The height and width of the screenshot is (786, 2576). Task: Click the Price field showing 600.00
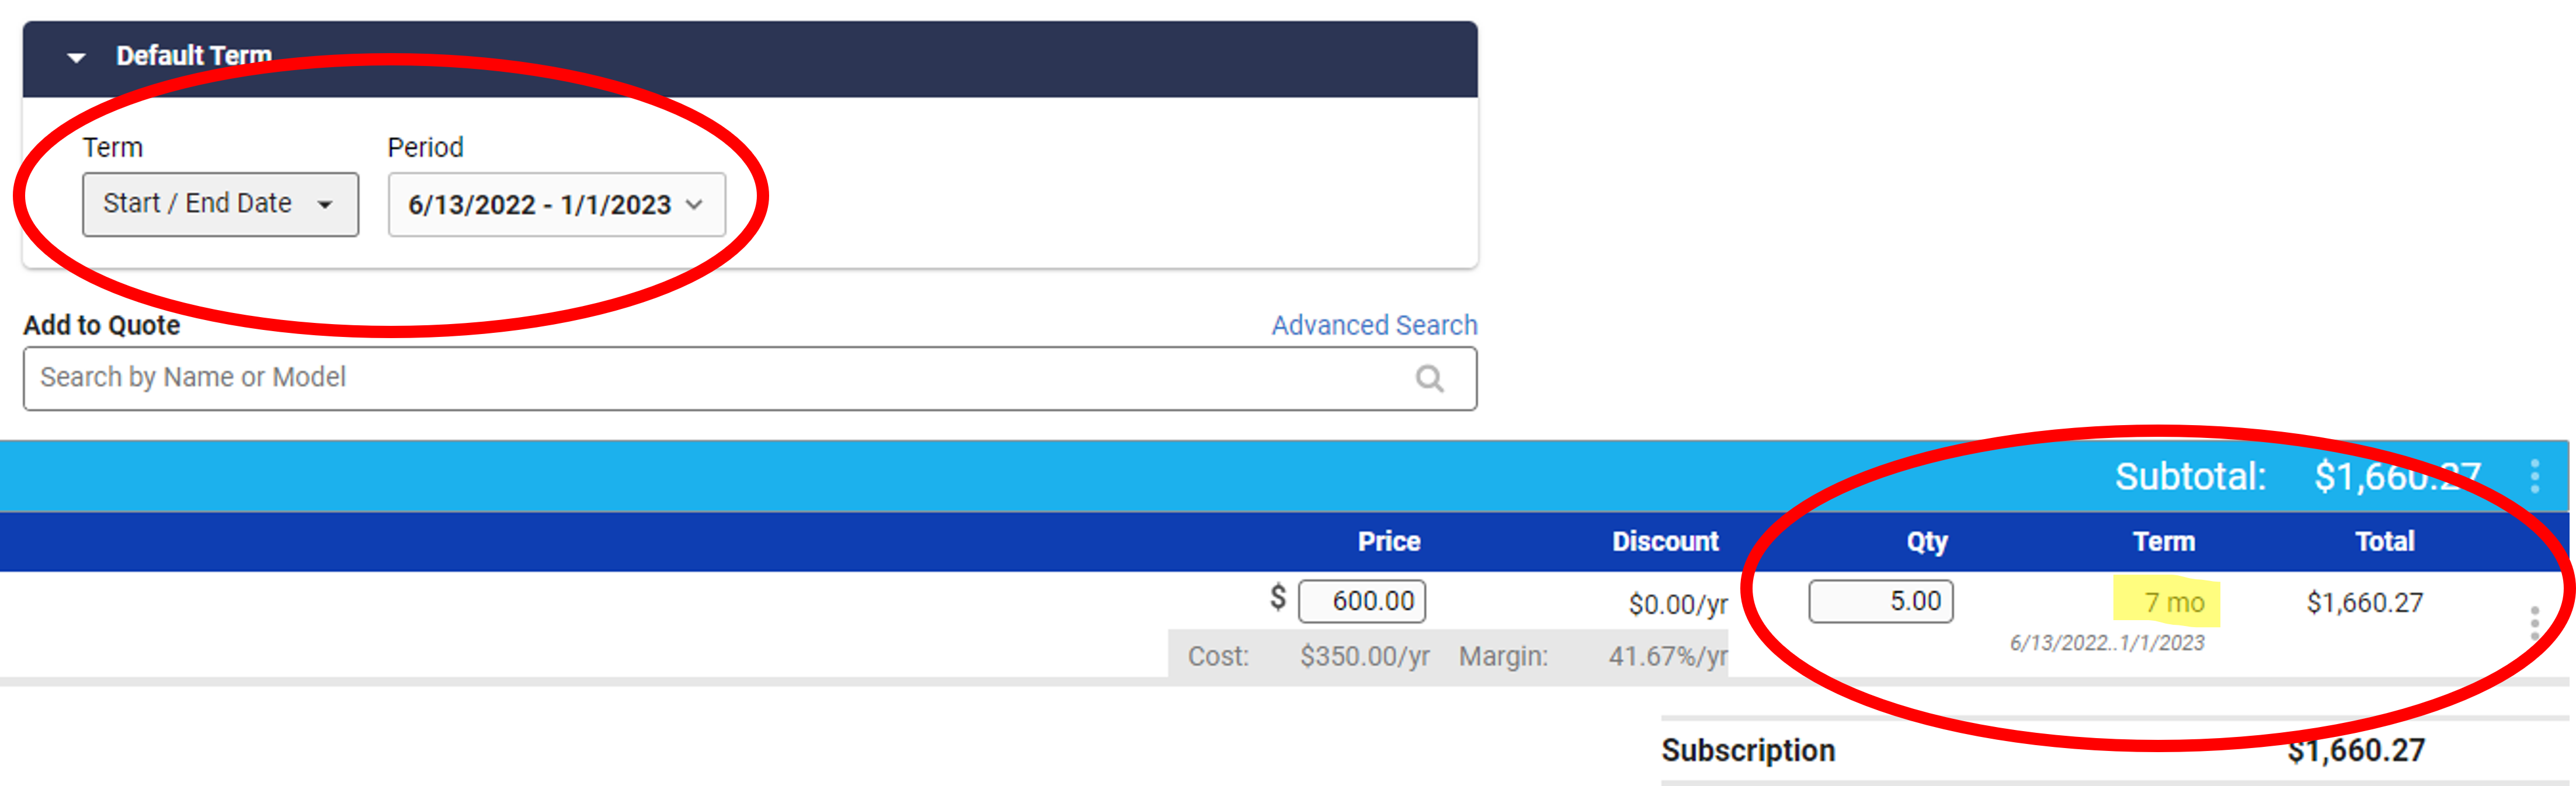tap(1362, 601)
